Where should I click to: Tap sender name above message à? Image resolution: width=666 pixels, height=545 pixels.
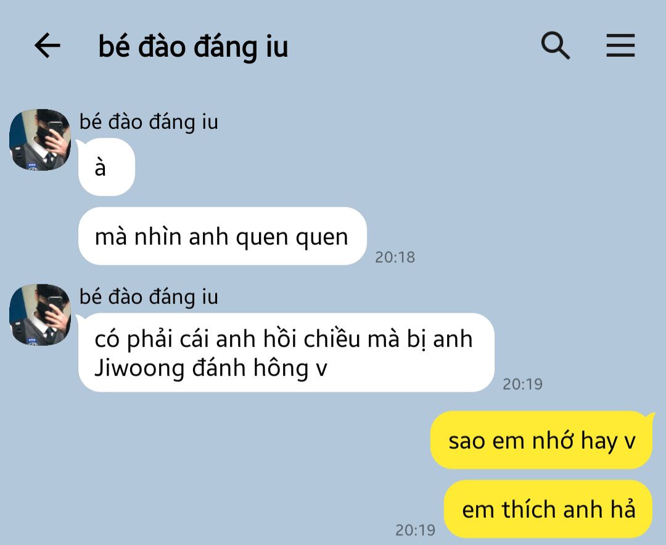pyautogui.click(x=149, y=122)
